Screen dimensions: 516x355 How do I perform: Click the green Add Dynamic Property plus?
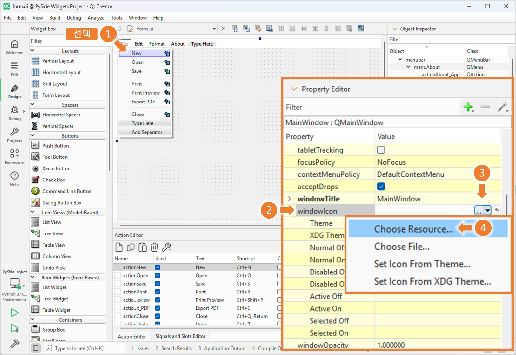(x=468, y=107)
